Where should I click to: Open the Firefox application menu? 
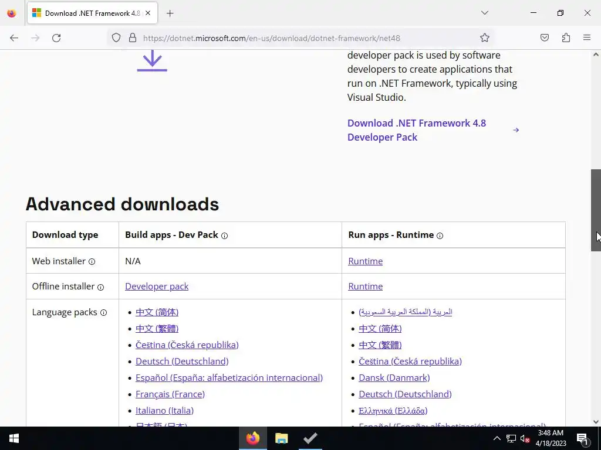pos(587,37)
